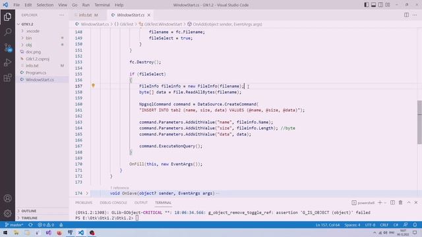This screenshot has height=237, width=422.
Task: Open customize layout icon
Action: [388, 5]
